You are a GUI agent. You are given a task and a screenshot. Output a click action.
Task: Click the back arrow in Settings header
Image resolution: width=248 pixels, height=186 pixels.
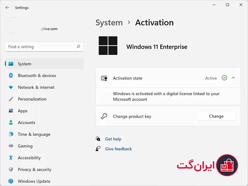(x=7, y=7)
